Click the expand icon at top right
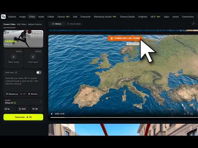Viewport: 198px width, 148px height. (x=193, y=23)
